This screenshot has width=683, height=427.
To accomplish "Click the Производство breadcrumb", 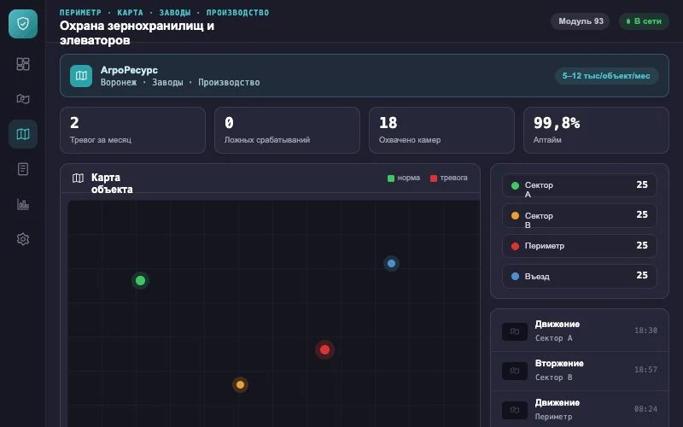I will pos(237,13).
